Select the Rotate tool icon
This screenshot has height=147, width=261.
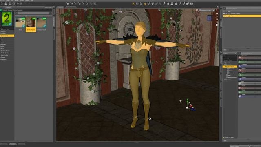(x=148, y=4)
